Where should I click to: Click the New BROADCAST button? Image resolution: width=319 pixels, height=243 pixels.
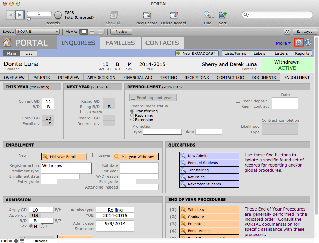tap(197, 53)
